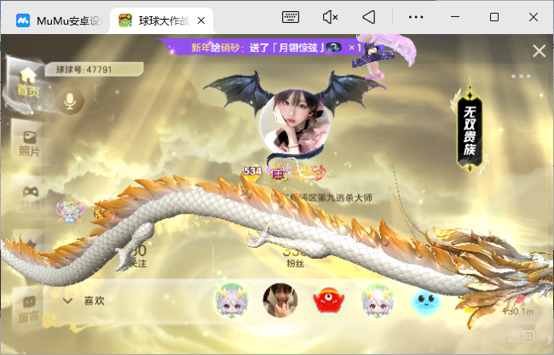
Task: Select the blue ball avatar in likes
Action: (x=428, y=300)
